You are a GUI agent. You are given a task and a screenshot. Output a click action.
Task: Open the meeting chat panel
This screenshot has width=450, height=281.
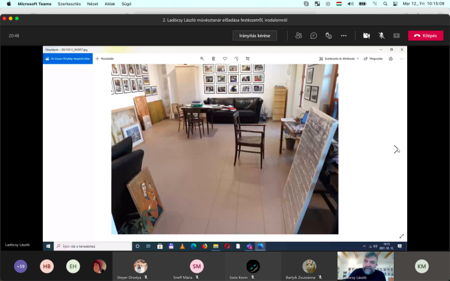coord(313,36)
